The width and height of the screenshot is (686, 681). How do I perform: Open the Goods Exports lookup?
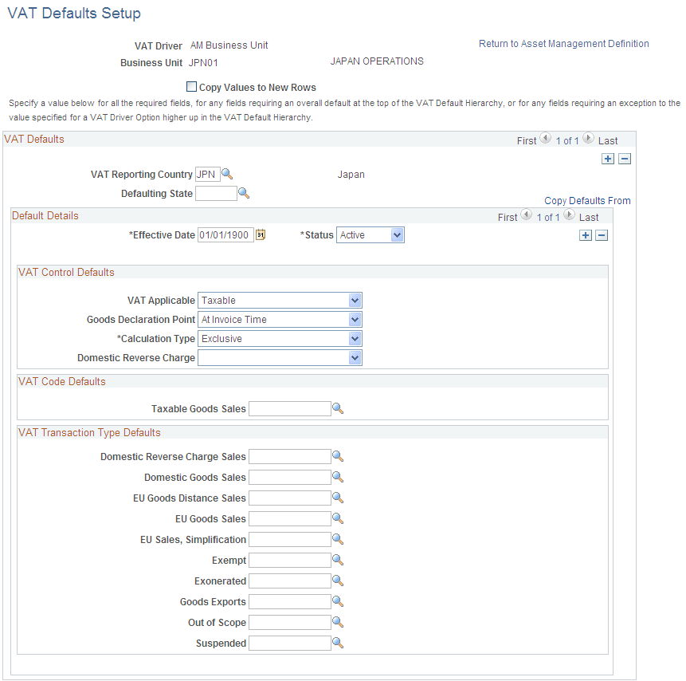tap(338, 601)
